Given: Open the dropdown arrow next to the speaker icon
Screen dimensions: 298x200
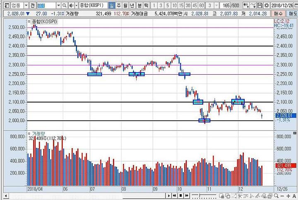Looking at the screenshot, I should tap(77, 5).
